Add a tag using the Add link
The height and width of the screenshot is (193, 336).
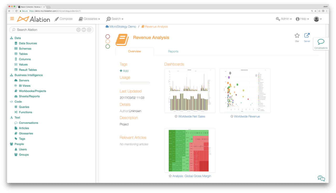click(124, 71)
